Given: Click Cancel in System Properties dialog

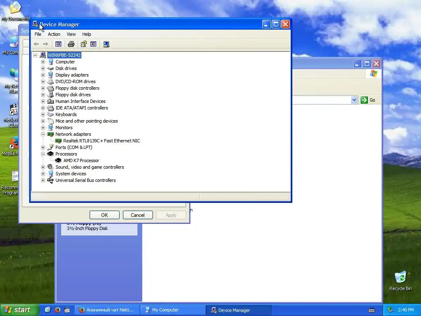Looking at the screenshot, I should pyautogui.click(x=138, y=215).
